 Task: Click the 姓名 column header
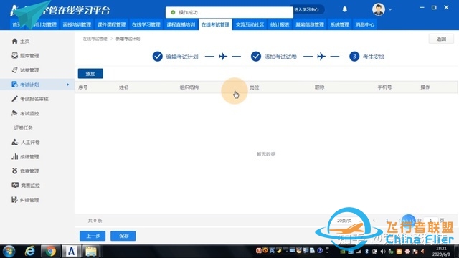point(124,87)
